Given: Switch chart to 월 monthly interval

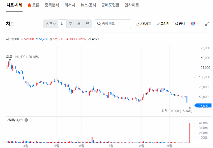Looking at the screenshot, I should coord(79,24).
